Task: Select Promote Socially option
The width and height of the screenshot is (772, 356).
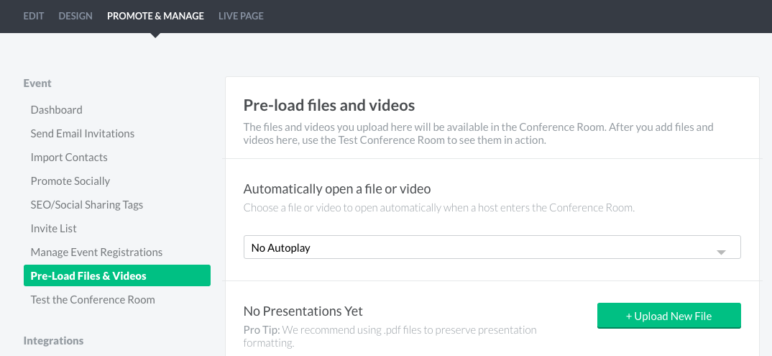Action: (x=70, y=181)
